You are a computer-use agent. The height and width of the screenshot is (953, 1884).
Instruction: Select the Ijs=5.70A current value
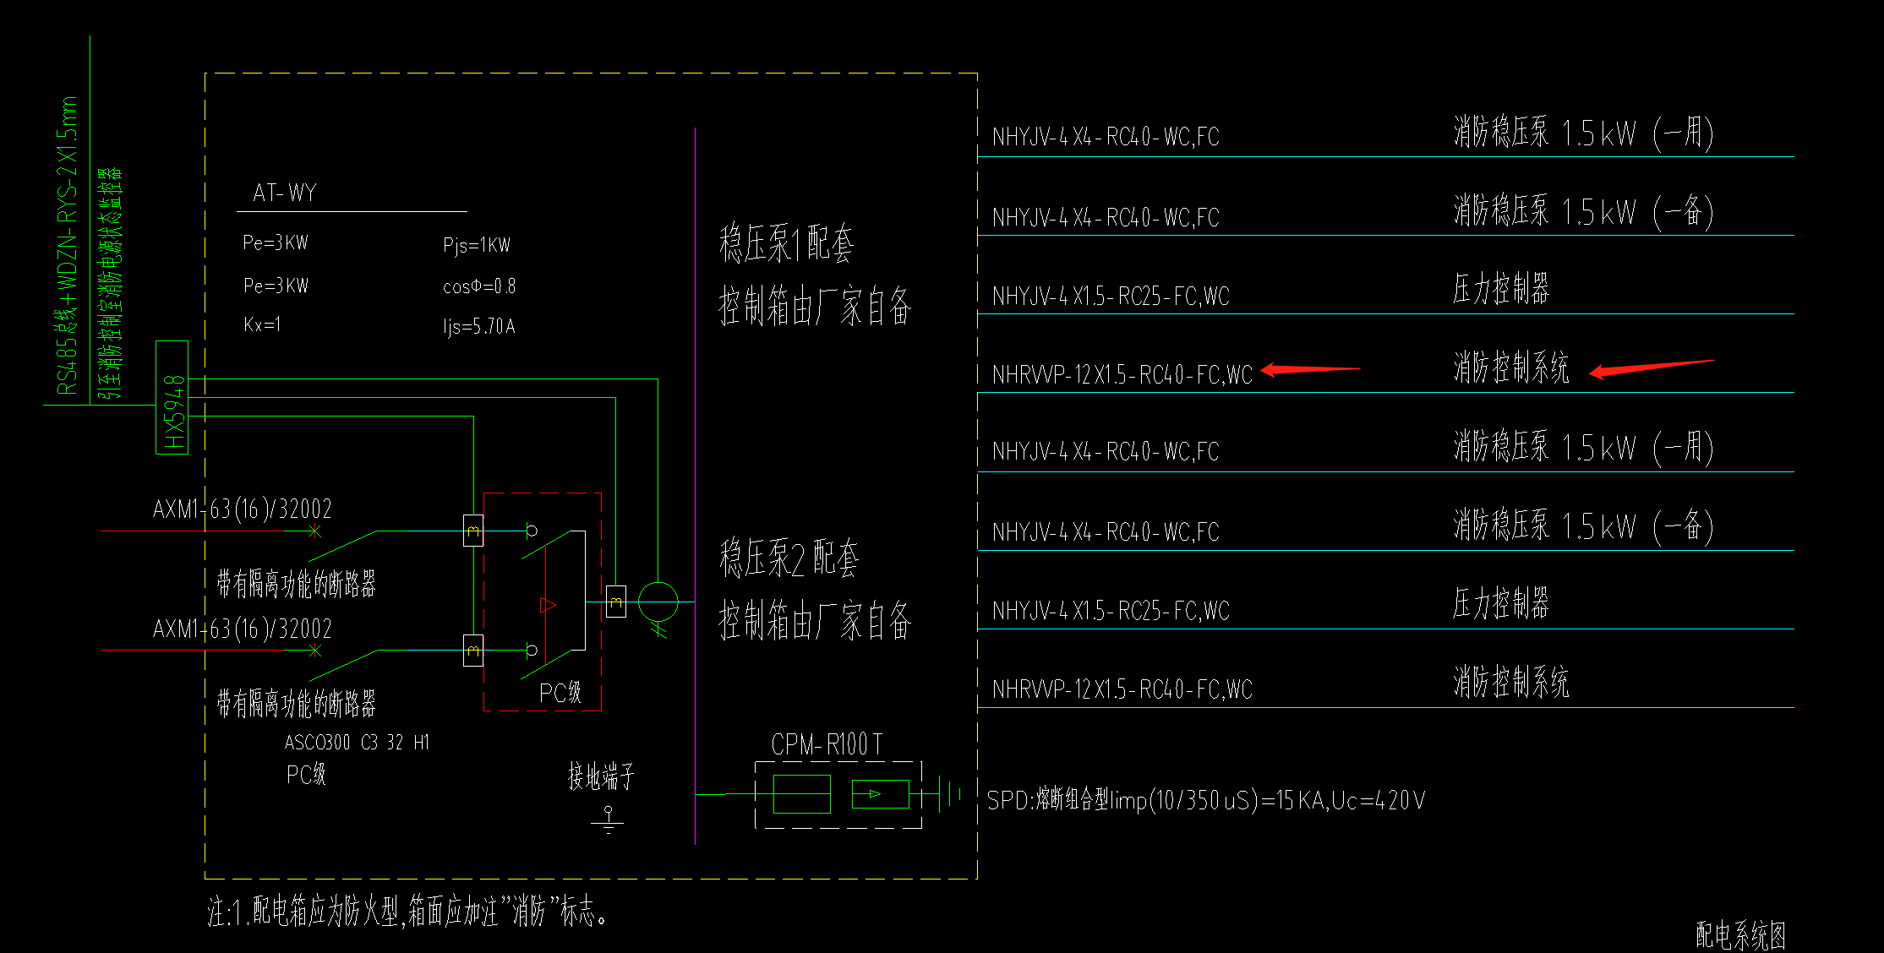[479, 327]
